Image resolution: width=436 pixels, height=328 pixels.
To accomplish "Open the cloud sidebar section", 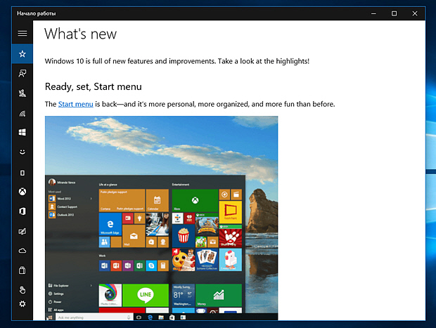I will pos(23,251).
